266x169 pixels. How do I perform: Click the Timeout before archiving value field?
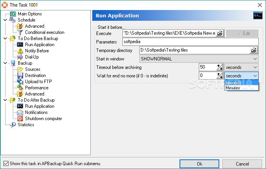208,67
